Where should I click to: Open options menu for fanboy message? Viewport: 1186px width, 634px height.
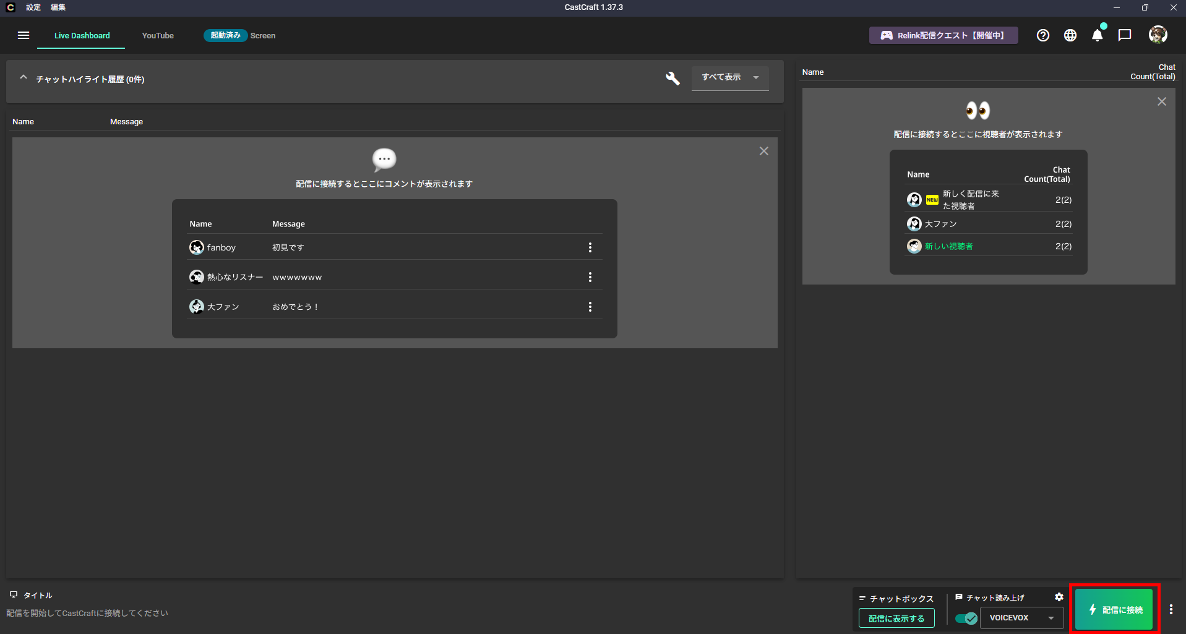(x=590, y=247)
